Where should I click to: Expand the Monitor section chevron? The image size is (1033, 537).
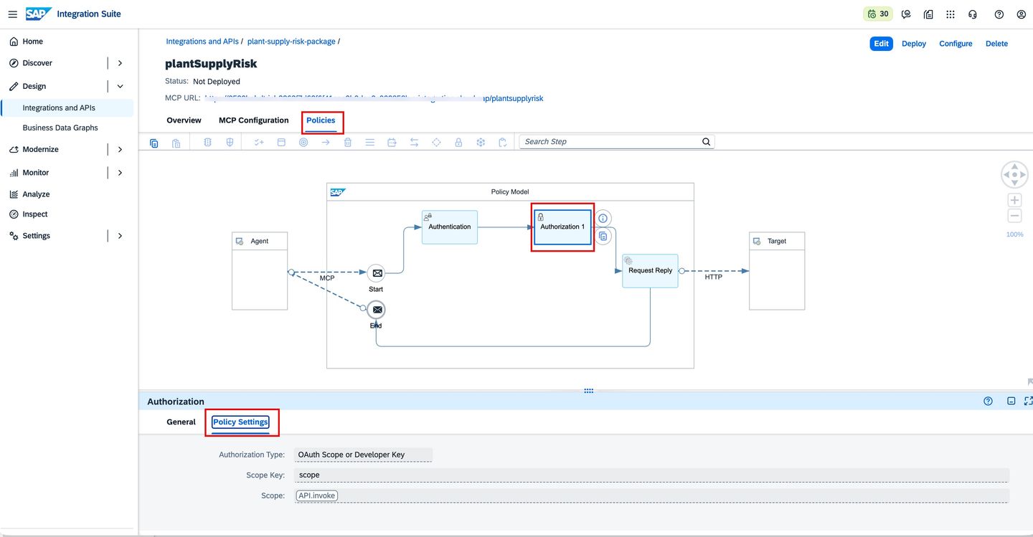click(120, 172)
